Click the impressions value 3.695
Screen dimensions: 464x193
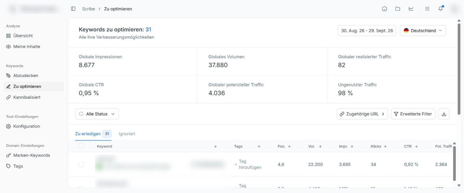[345, 164]
